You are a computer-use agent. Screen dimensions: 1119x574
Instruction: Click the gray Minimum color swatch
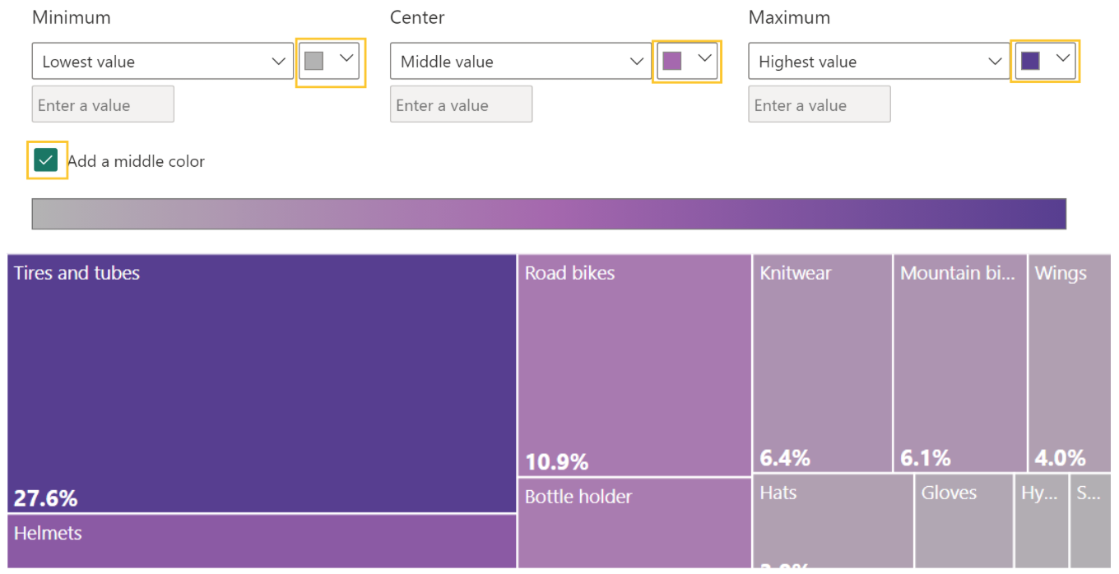329,61
